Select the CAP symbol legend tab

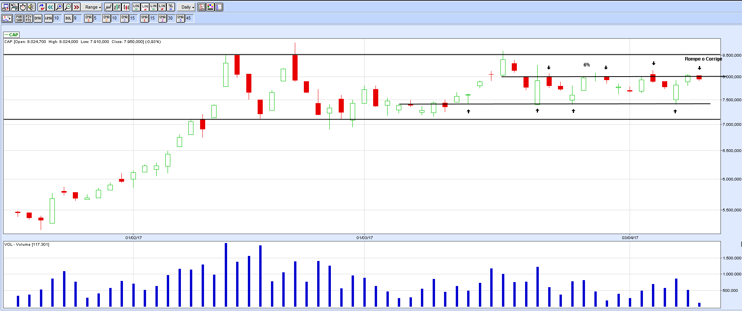11,35
